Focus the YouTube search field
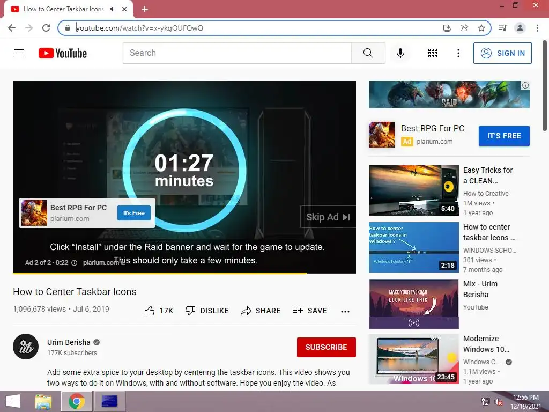 pyautogui.click(x=237, y=53)
